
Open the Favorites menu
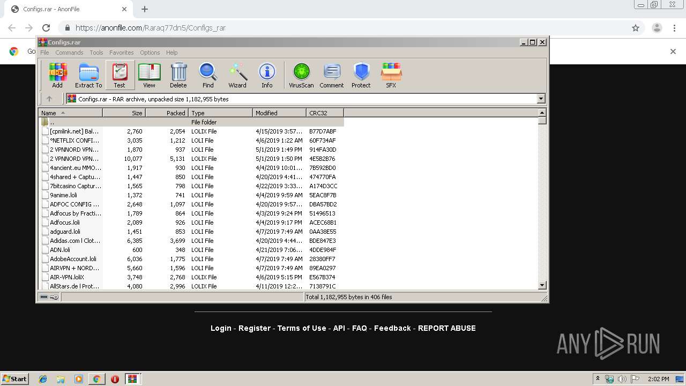122,53
